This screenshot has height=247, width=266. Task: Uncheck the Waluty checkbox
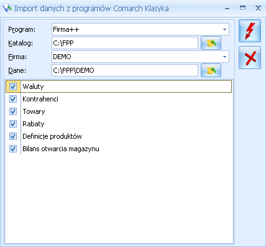[13, 86]
